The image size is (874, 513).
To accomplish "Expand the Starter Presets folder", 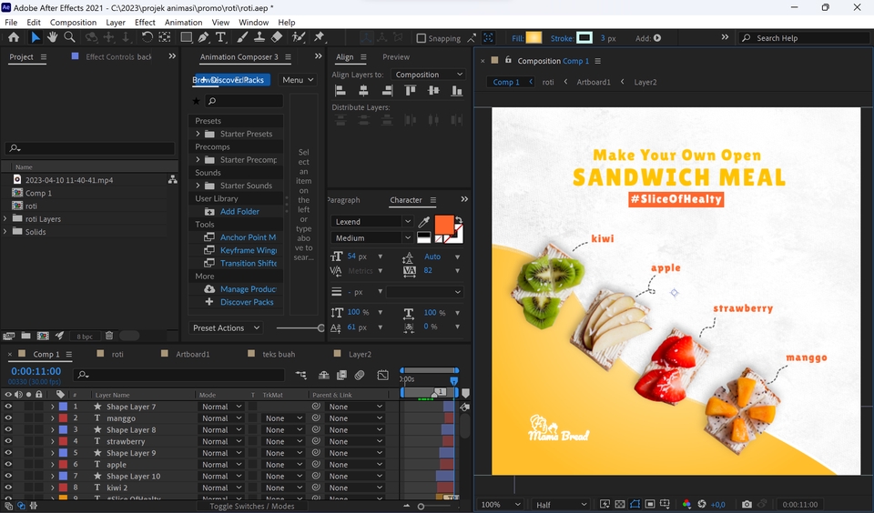I will [x=198, y=134].
